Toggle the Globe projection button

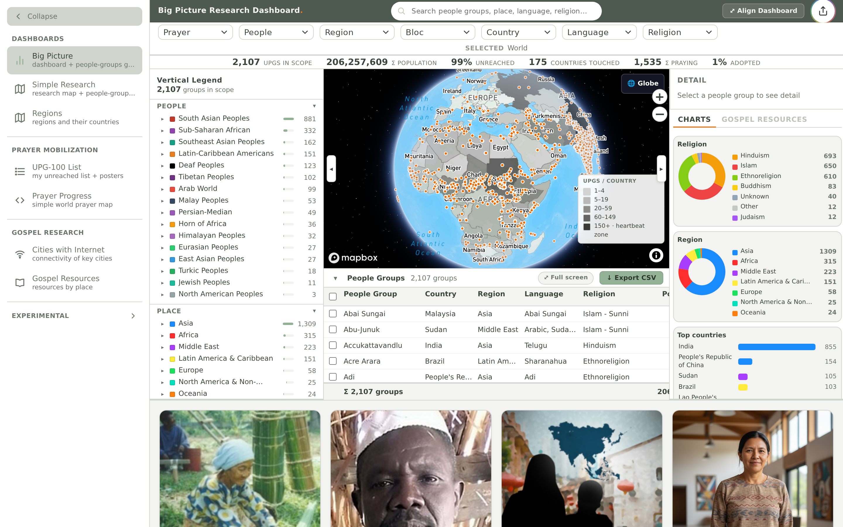[x=643, y=83]
